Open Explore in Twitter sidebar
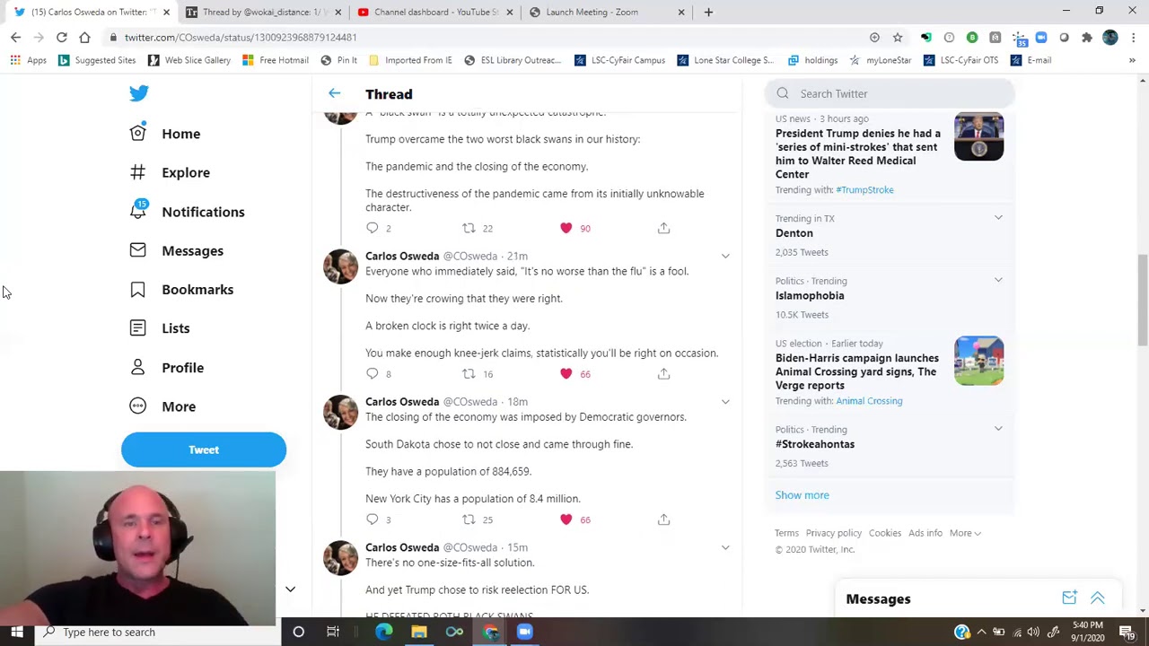 pyautogui.click(x=169, y=172)
